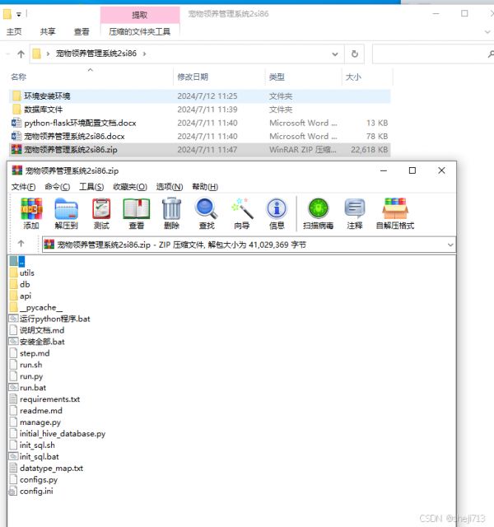This screenshot has width=494, height=527.
Task: Go up one level in WinRAR archive
Action: [21, 244]
